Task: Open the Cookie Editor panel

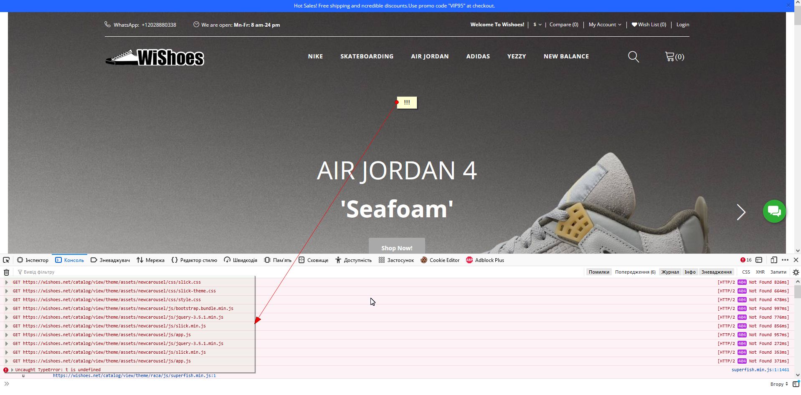Action: (x=440, y=260)
